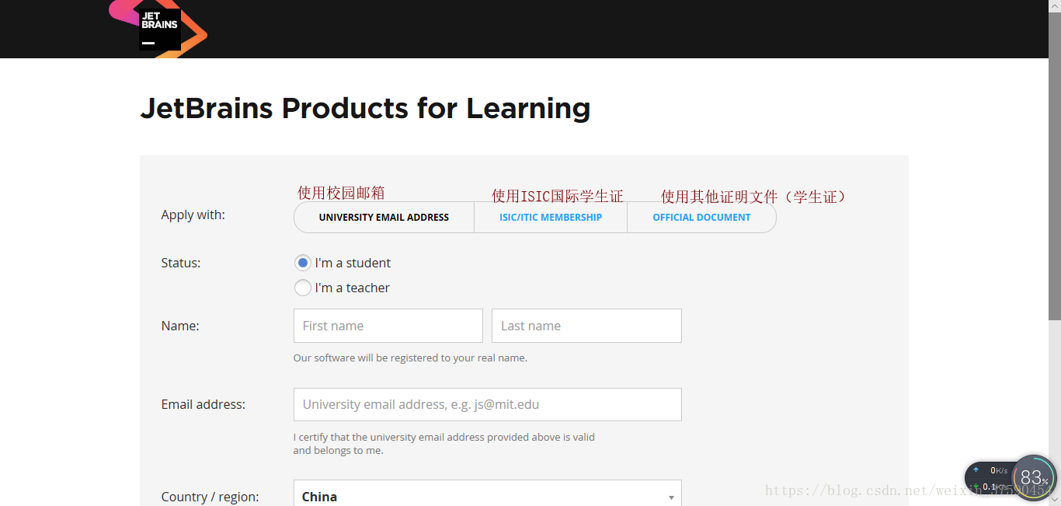Focus the First name field
The height and width of the screenshot is (506, 1061).
(388, 326)
